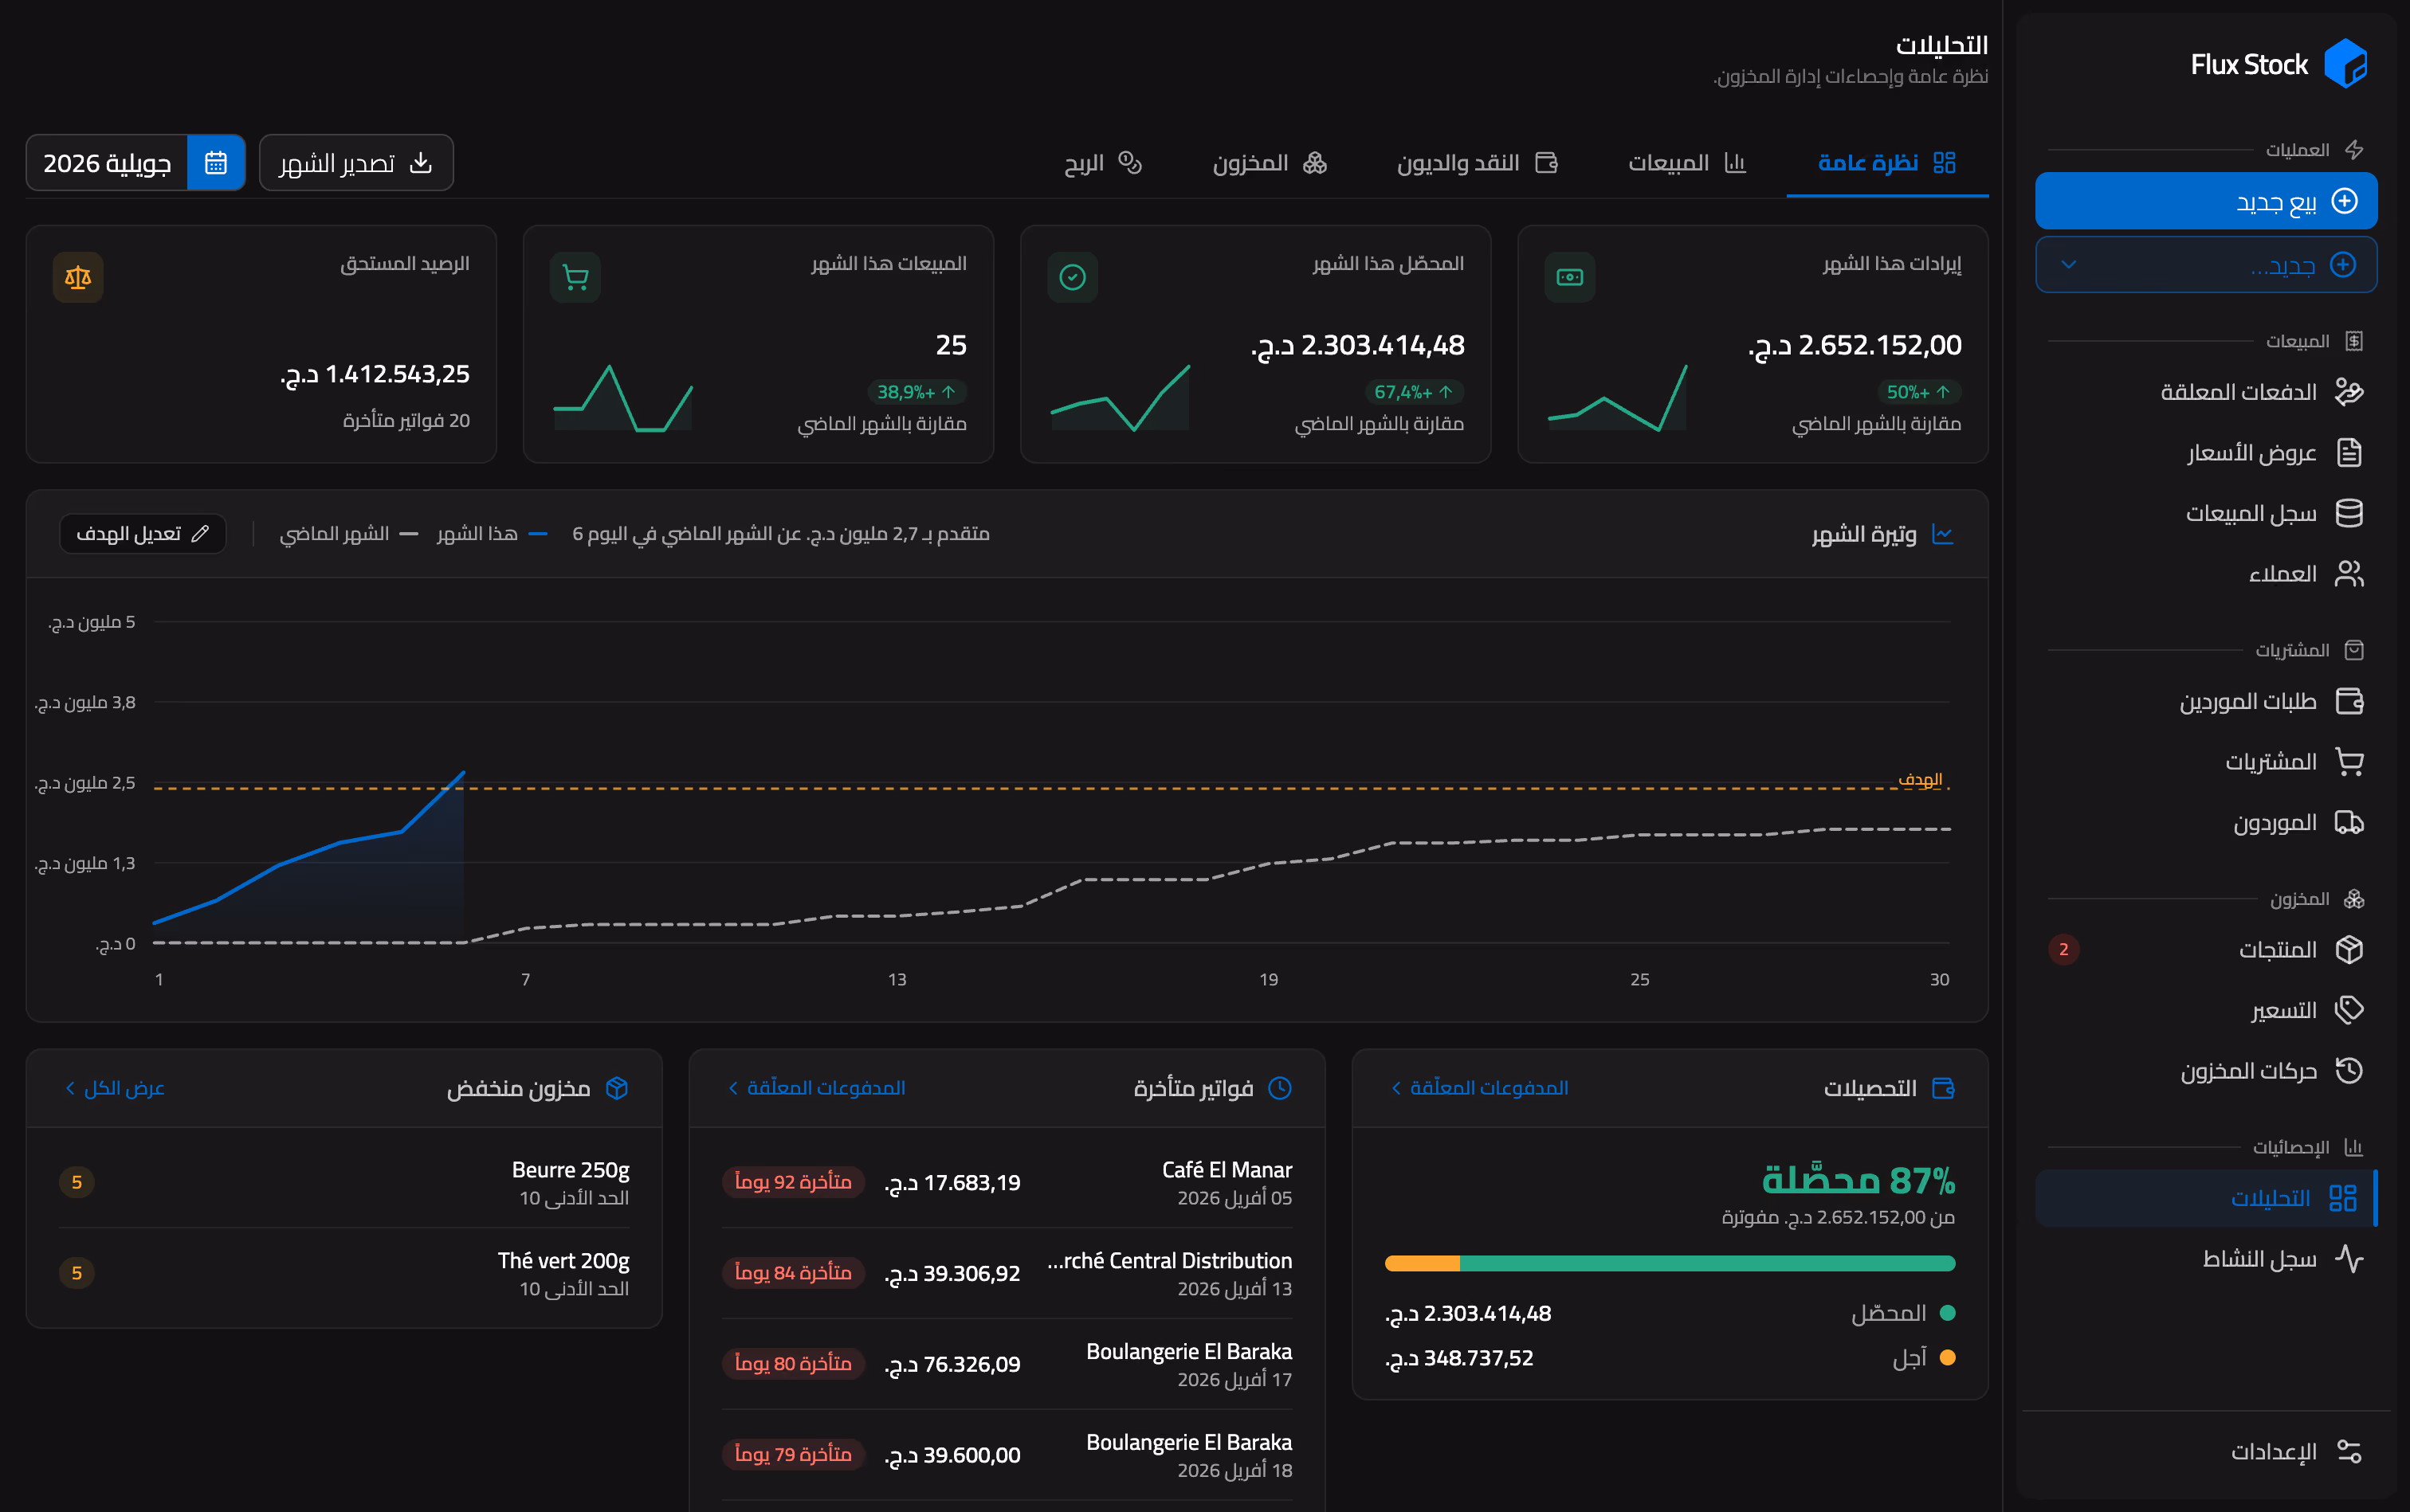This screenshot has height=1512, width=2410.
Task: Click the green المحصّل legend dot
Action: [1947, 1313]
